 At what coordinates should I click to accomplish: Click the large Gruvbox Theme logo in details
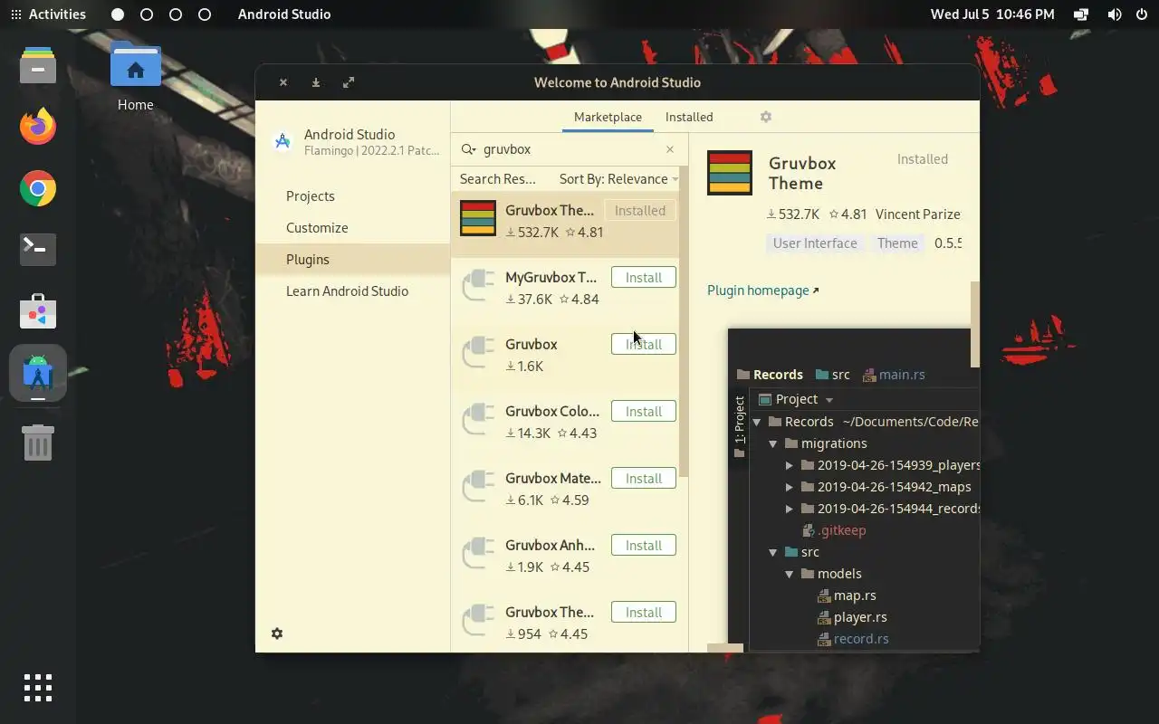click(730, 173)
